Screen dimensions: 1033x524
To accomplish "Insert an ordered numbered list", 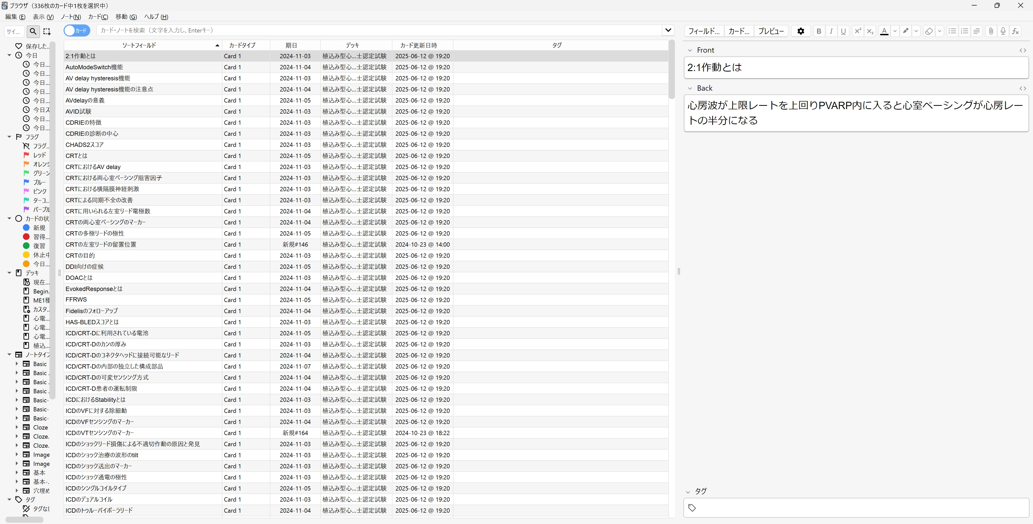I will [964, 31].
